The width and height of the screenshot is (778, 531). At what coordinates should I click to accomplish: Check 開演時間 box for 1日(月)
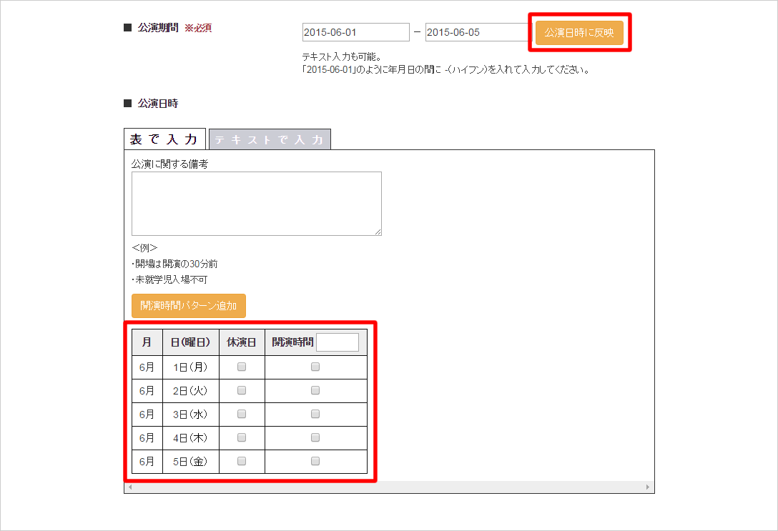[x=315, y=367]
